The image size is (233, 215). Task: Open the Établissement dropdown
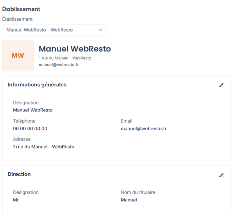[x=55, y=30]
